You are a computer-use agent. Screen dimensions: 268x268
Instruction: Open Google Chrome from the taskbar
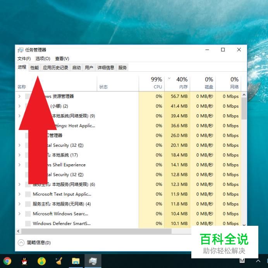click(7, 261)
